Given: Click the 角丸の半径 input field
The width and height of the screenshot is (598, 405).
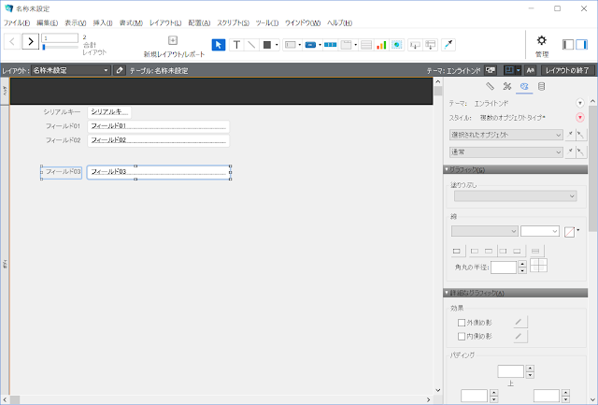Looking at the screenshot, I should tap(504, 268).
